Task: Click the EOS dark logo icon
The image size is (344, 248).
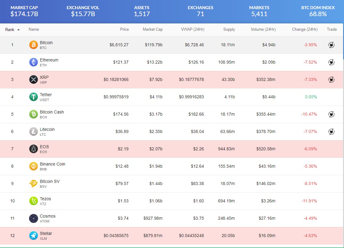Action: (x=34, y=149)
